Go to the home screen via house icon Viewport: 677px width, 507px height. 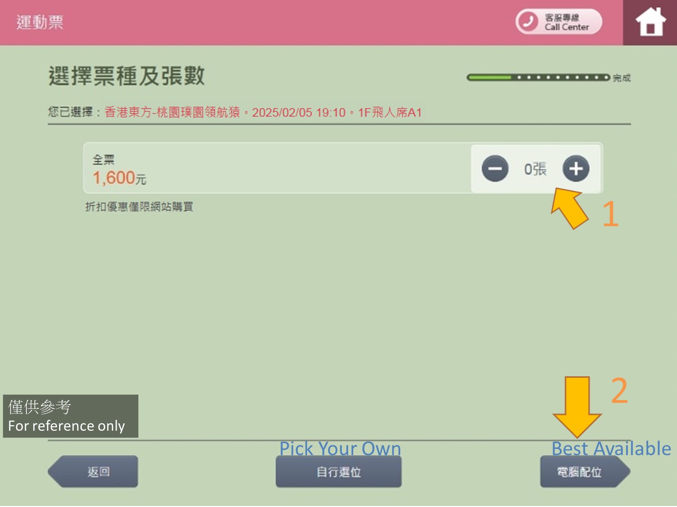coord(650,22)
